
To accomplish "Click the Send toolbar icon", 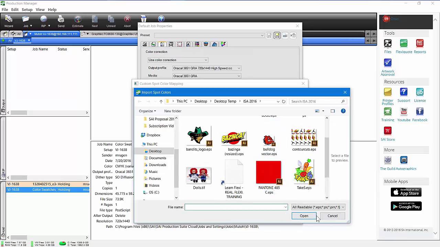I will tap(61, 22).
